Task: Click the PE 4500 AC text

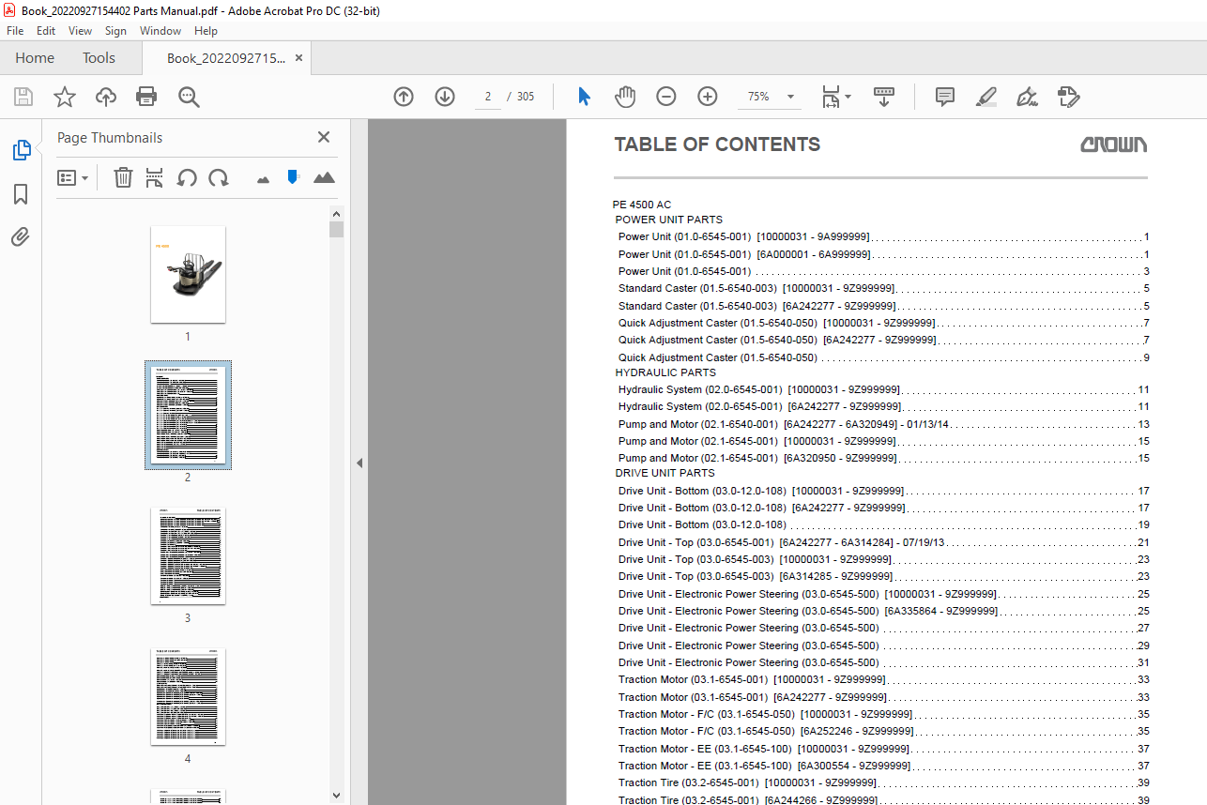Action: [642, 205]
